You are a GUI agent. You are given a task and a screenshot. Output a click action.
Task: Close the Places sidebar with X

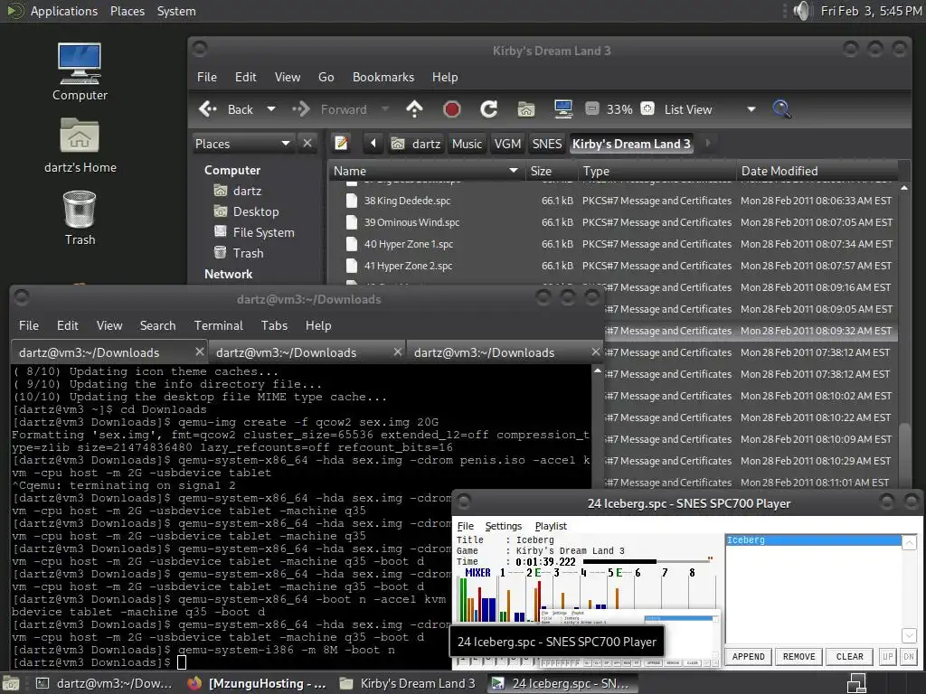pyautogui.click(x=307, y=144)
